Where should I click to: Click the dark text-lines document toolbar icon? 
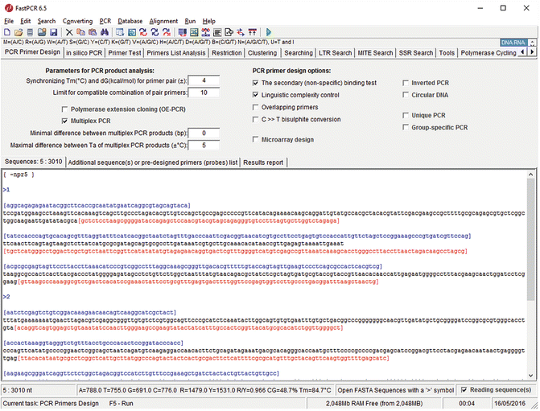(217, 32)
